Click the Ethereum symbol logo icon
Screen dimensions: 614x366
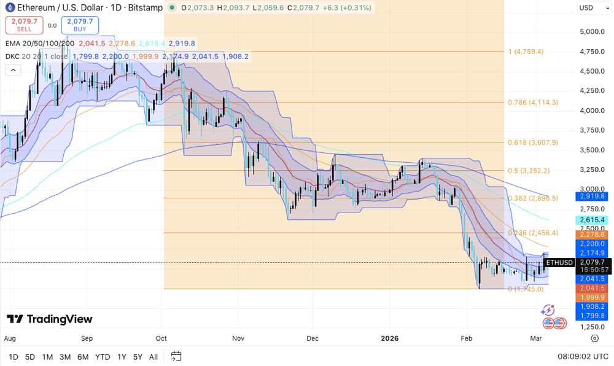(10, 8)
